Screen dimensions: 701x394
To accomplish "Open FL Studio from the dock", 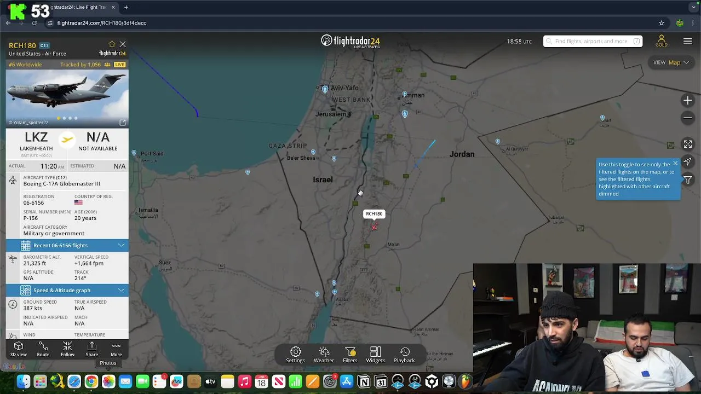I will [x=466, y=381].
